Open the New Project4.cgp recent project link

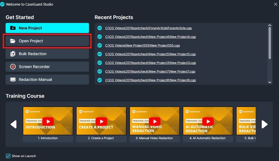pos(150,37)
